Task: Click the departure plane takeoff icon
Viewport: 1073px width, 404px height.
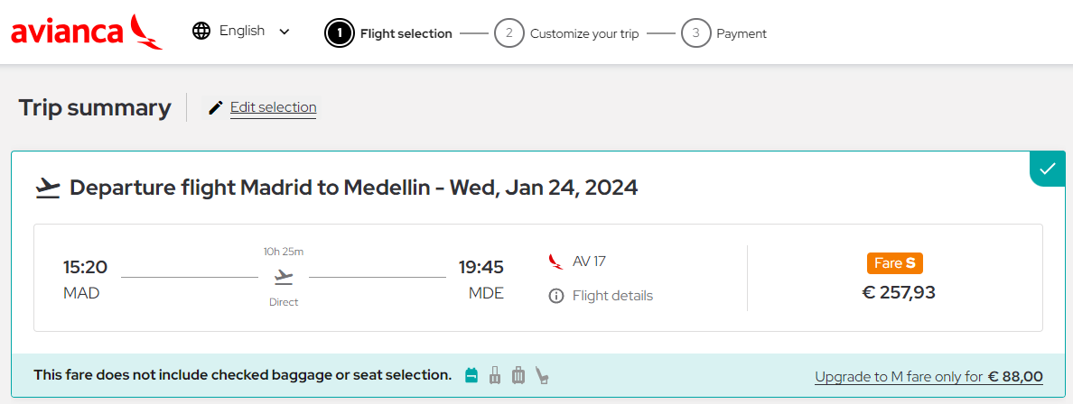Action: 47,188
